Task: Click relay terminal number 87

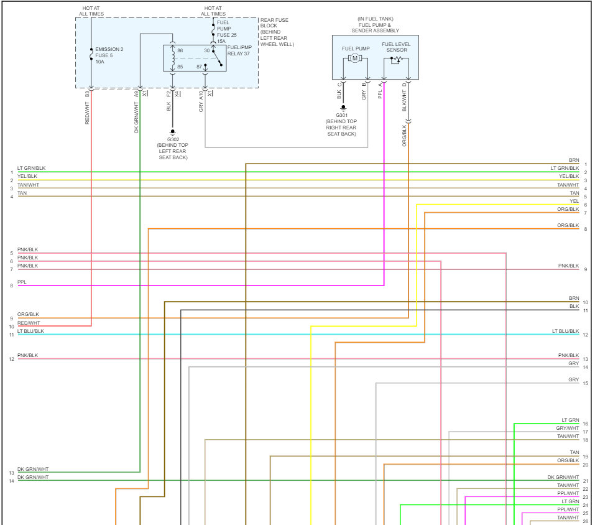Action: [199, 67]
